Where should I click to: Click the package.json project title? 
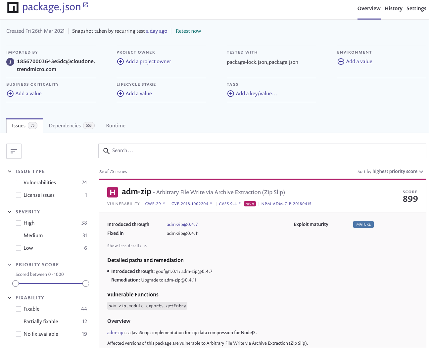(x=52, y=7)
